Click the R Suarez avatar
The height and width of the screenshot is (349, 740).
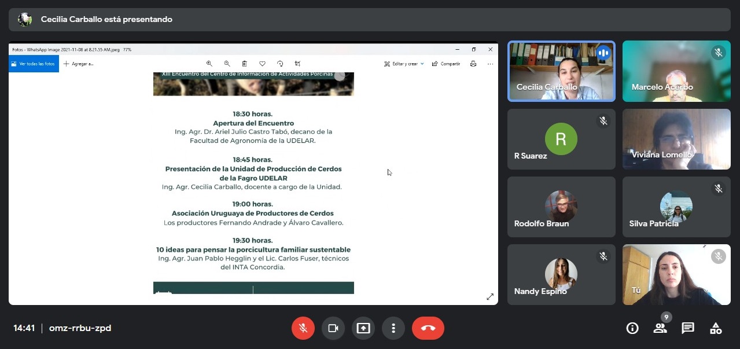pyautogui.click(x=561, y=139)
